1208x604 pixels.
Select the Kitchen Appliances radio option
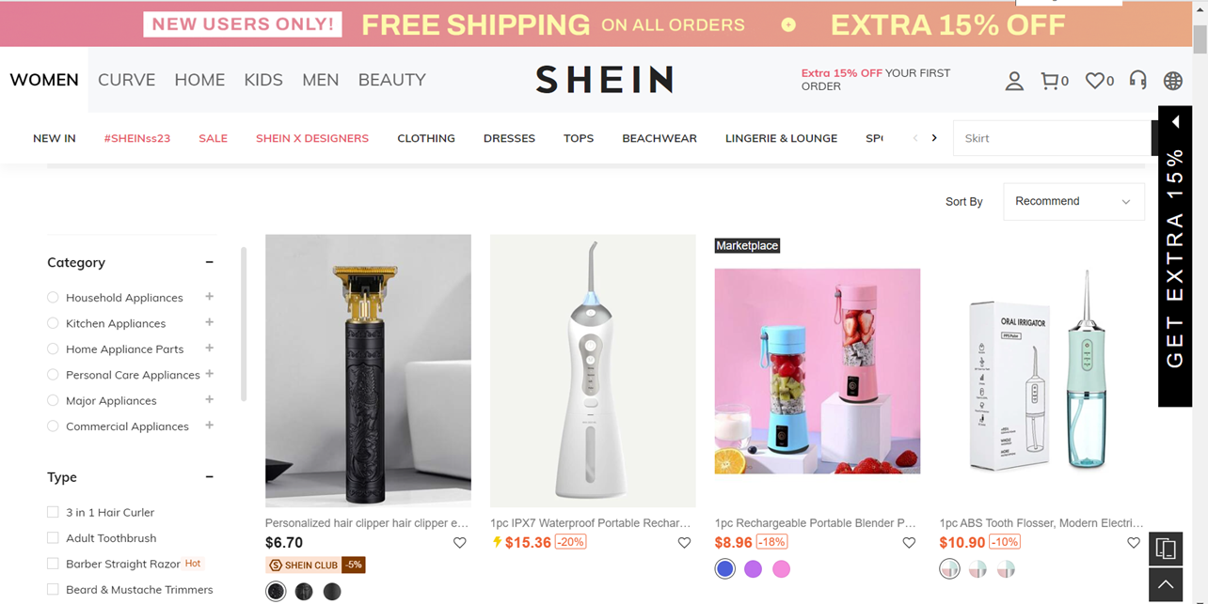(x=53, y=323)
